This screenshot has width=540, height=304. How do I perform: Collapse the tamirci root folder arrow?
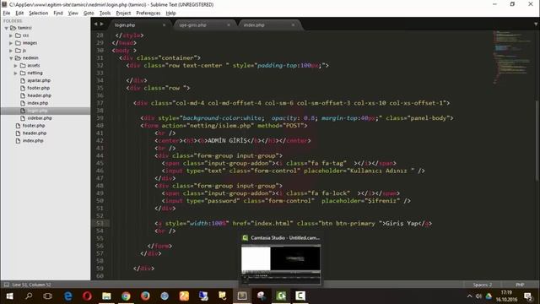tap(6, 28)
